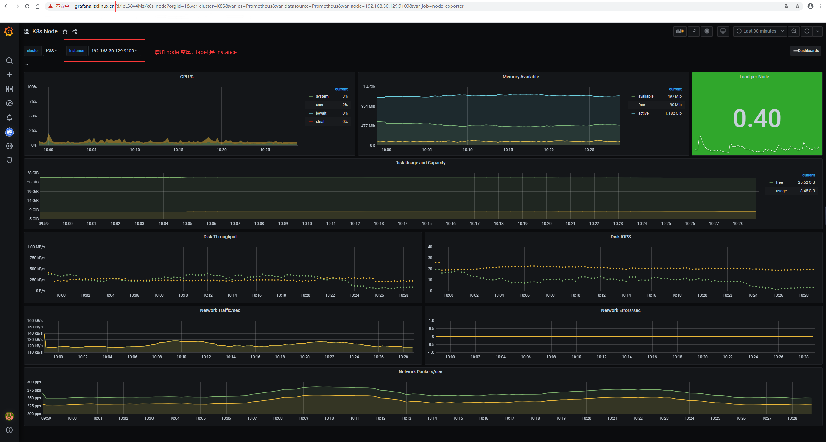The width and height of the screenshot is (826, 442).
Task: Open the Server Admin shield icon
Action: [9, 160]
